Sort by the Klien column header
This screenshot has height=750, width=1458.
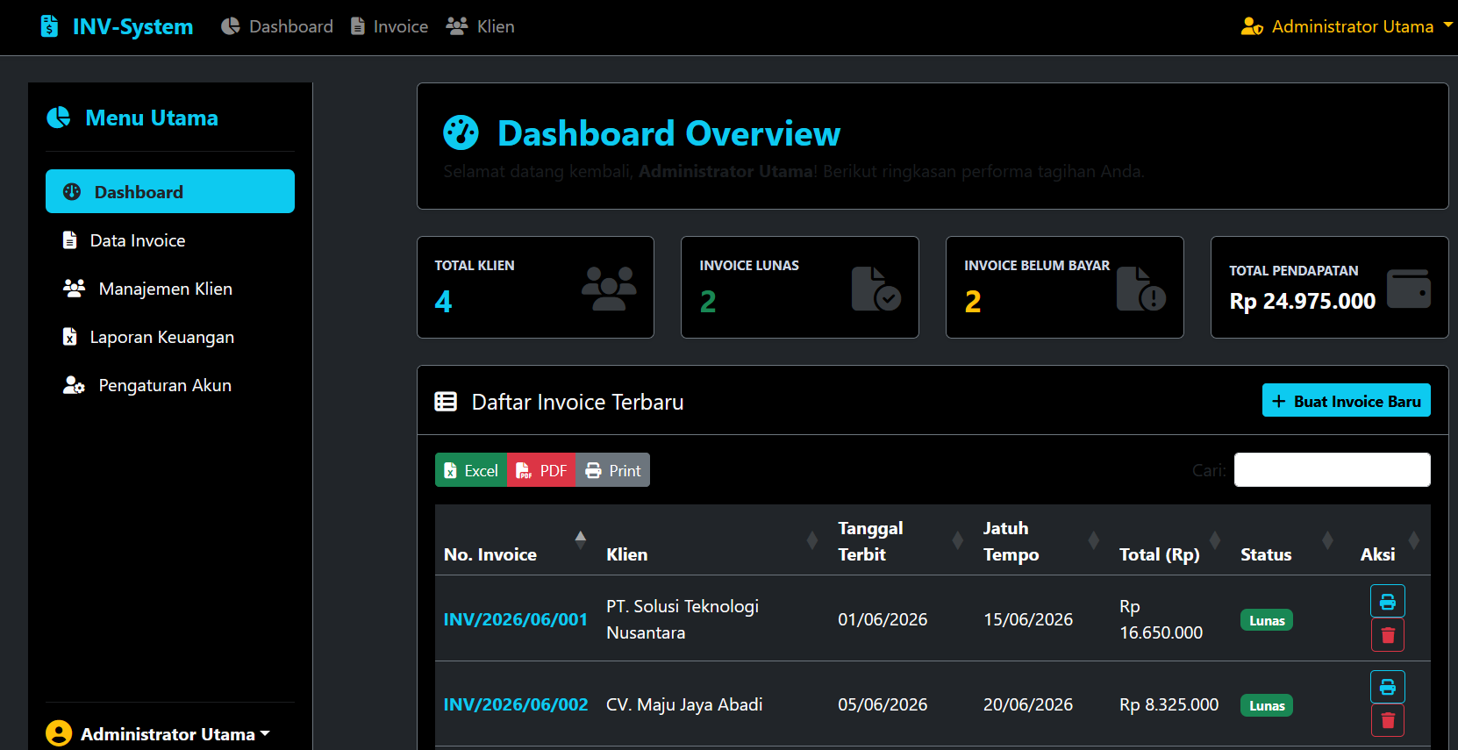(x=713, y=540)
